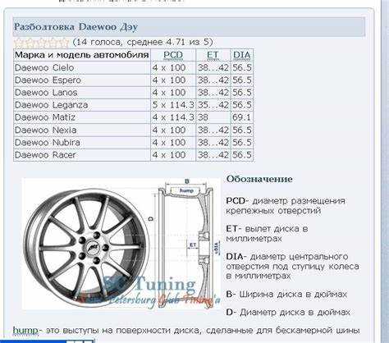Click the ET column header
Screen dimensions: 389x343
click(x=213, y=55)
